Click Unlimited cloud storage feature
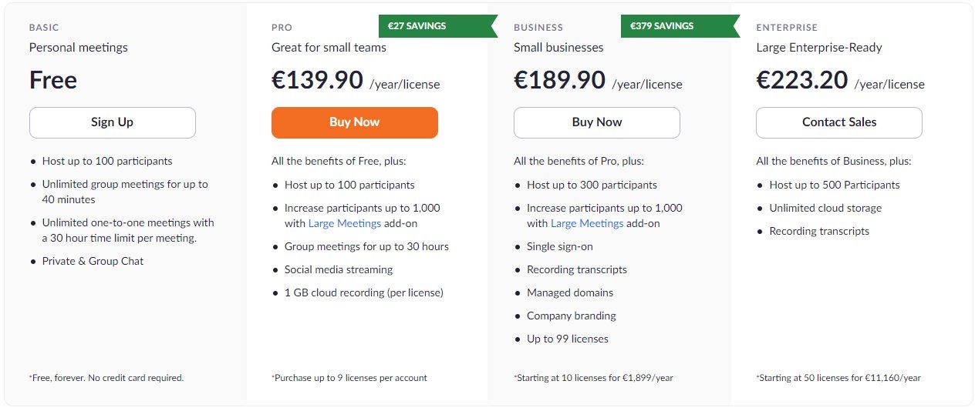Image resolution: width=975 pixels, height=411 pixels. coord(825,208)
